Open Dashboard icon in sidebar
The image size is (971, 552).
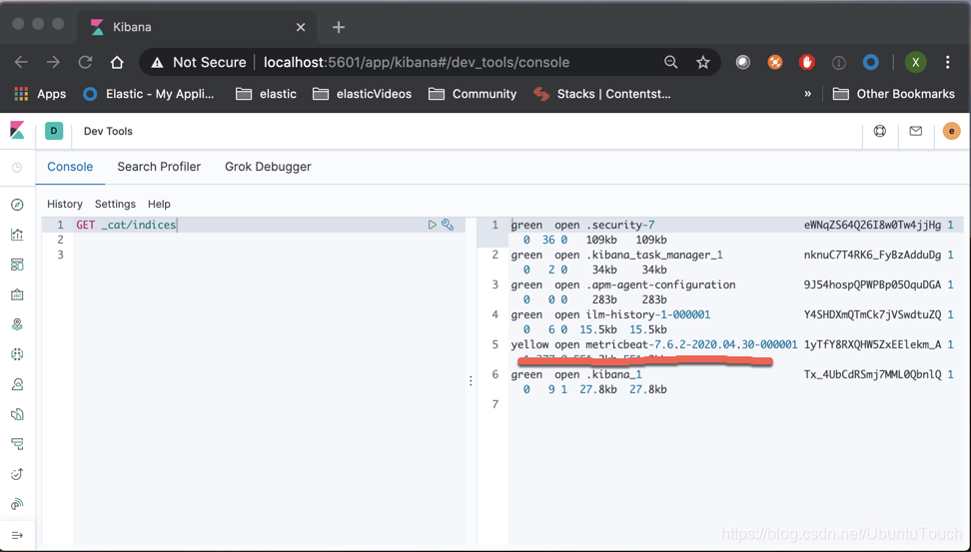click(x=17, y=265)
